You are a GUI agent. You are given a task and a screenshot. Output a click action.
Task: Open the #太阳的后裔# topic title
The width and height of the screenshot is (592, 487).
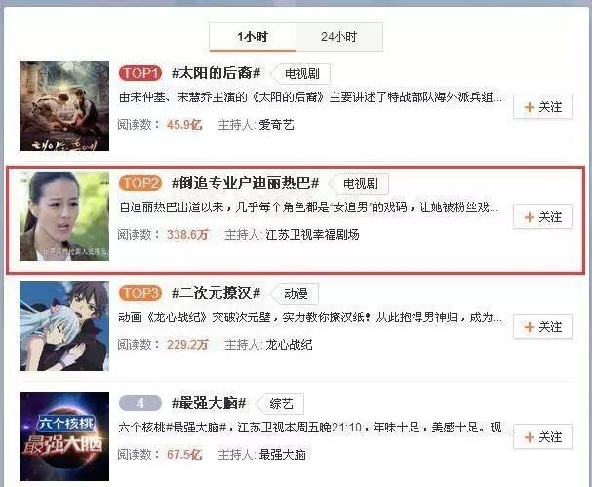tap(216, 73)
